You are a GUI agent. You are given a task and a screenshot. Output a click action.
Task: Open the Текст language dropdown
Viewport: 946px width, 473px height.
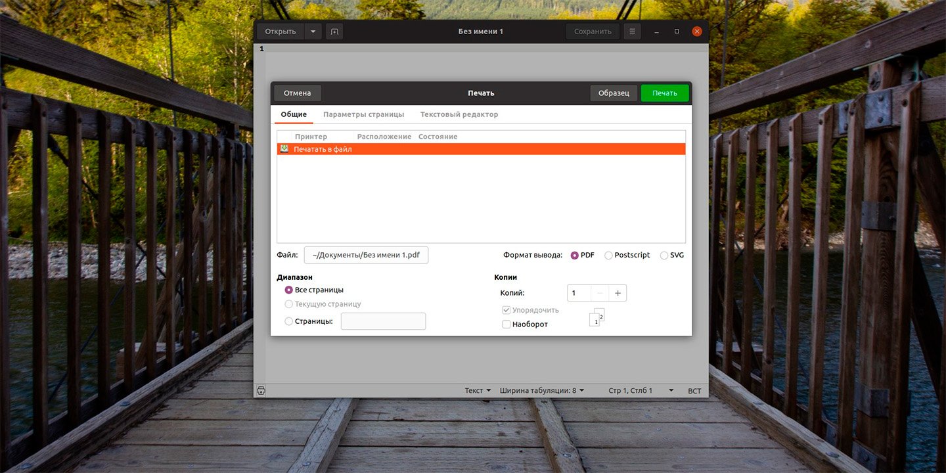[x=478, y=391]
